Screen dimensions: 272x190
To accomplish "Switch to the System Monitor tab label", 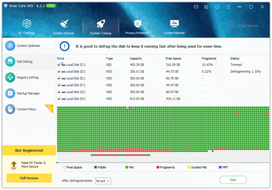I will point(174,33).
